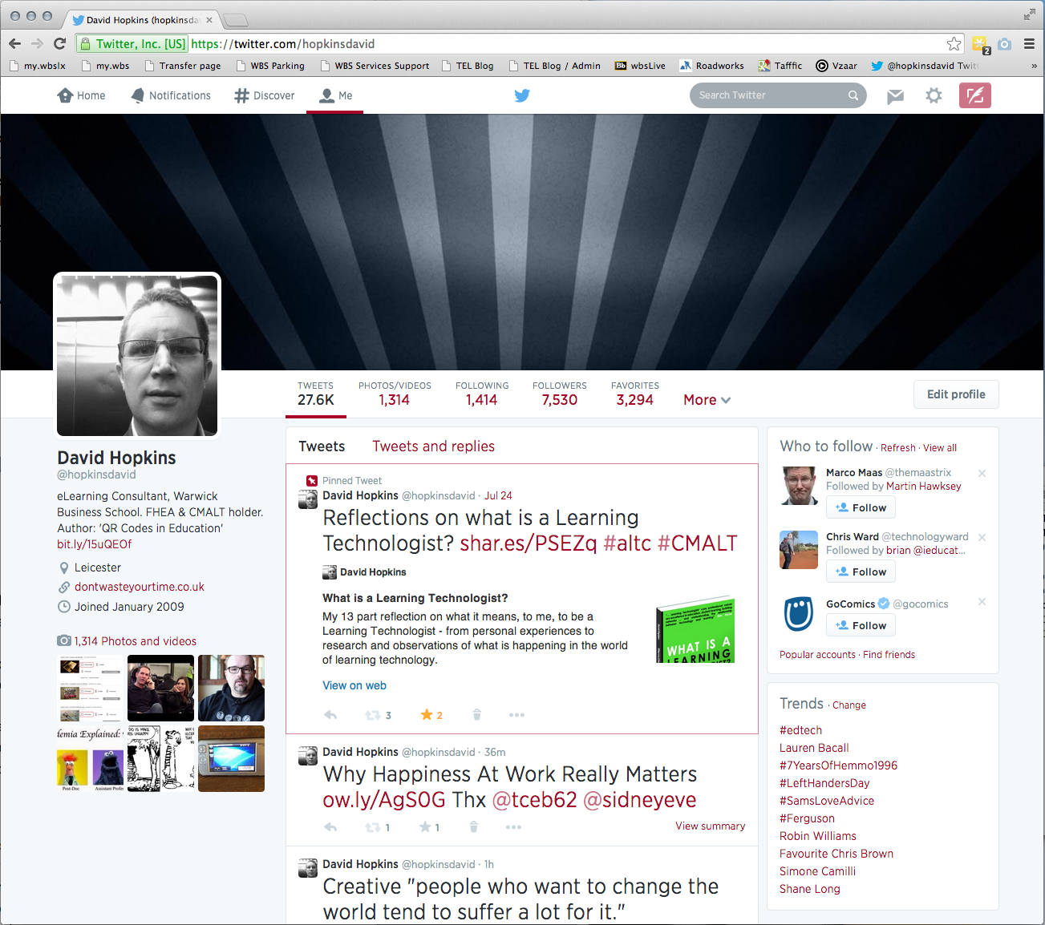Retweet the Happiness At Work tweet
This screenshot has height=925, width=1045.
(x=373, y=827)
